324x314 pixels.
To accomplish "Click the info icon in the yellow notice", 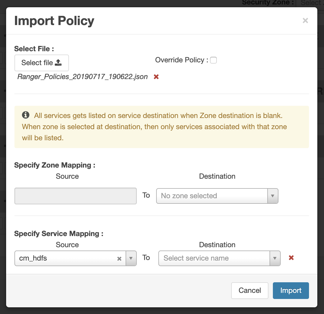I will pos(26,115).
